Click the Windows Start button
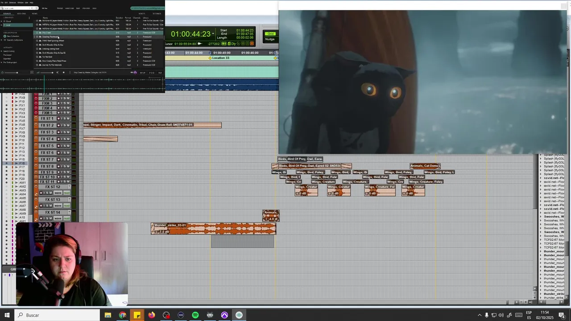 point(7,315)
